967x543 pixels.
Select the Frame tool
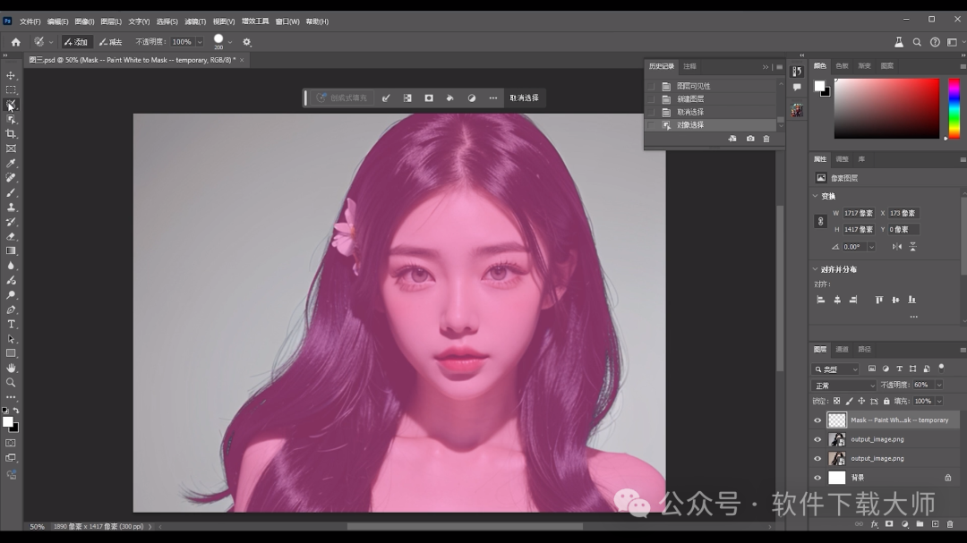coord(11,148)
